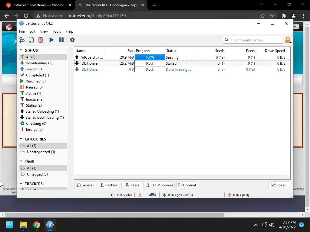Open the Speed graph tab
The height and width of the screenshot is (232, 310).
(x=279, y=185)
